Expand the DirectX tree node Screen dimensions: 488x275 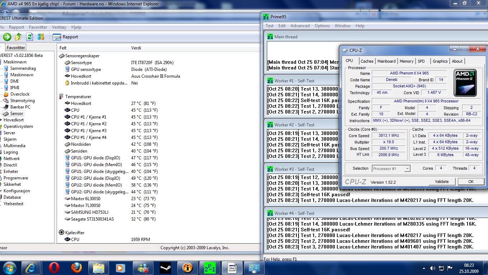[10, 165]
